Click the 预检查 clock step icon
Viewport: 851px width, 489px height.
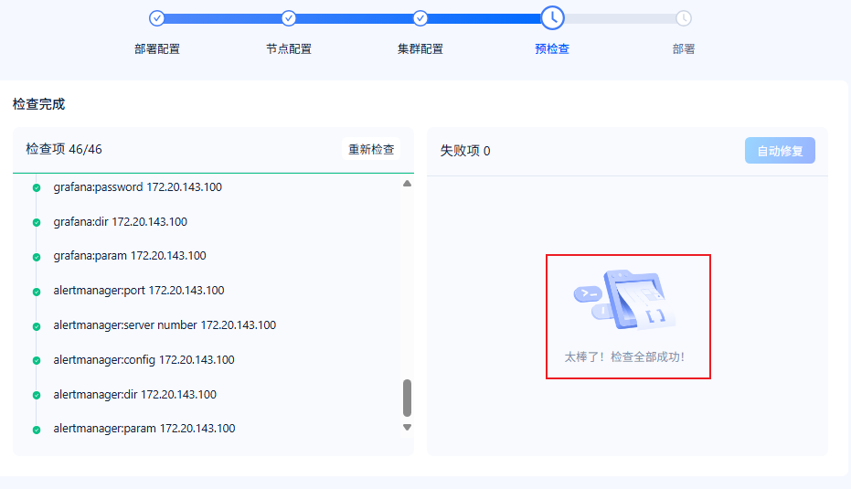[552, 18]
